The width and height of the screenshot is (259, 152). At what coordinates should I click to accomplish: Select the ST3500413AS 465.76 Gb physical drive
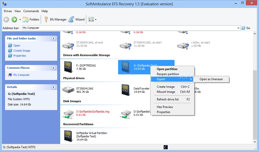78,90
